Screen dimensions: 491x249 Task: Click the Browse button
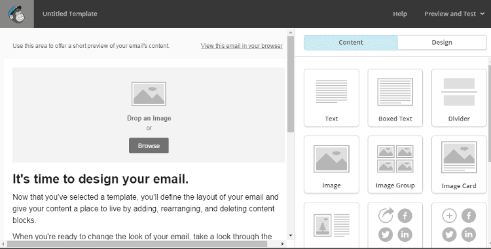click(149, 145)
